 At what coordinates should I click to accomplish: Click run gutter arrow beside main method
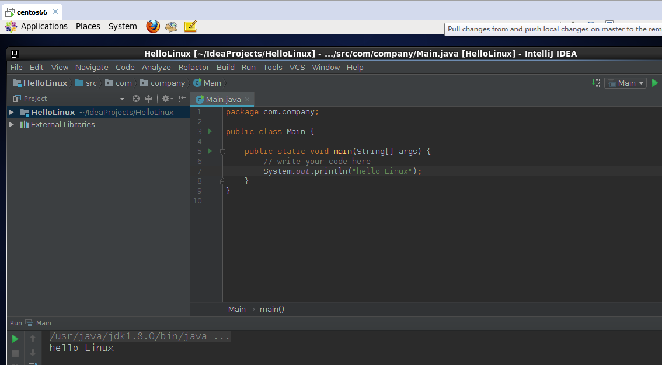210,152
